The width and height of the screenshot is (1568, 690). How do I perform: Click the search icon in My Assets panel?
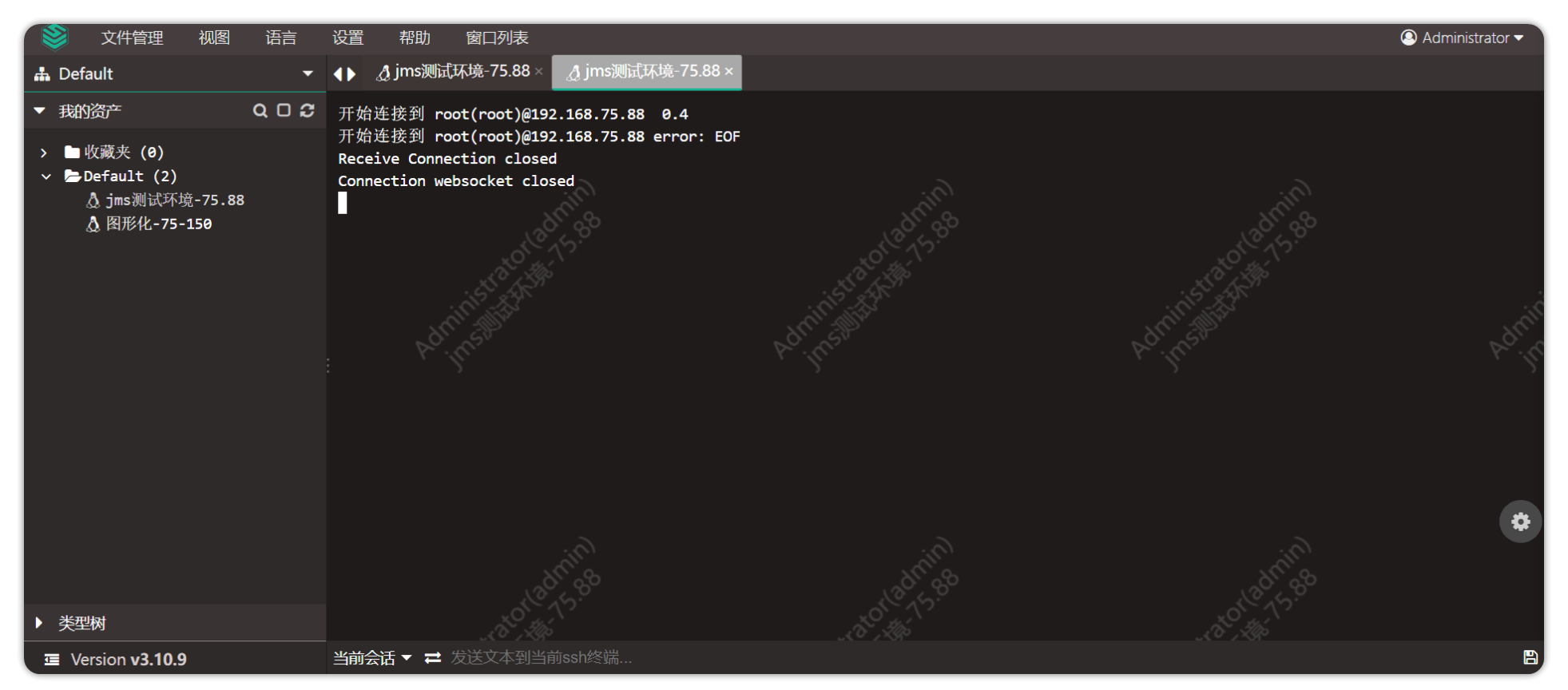click(x=260, y=110)
